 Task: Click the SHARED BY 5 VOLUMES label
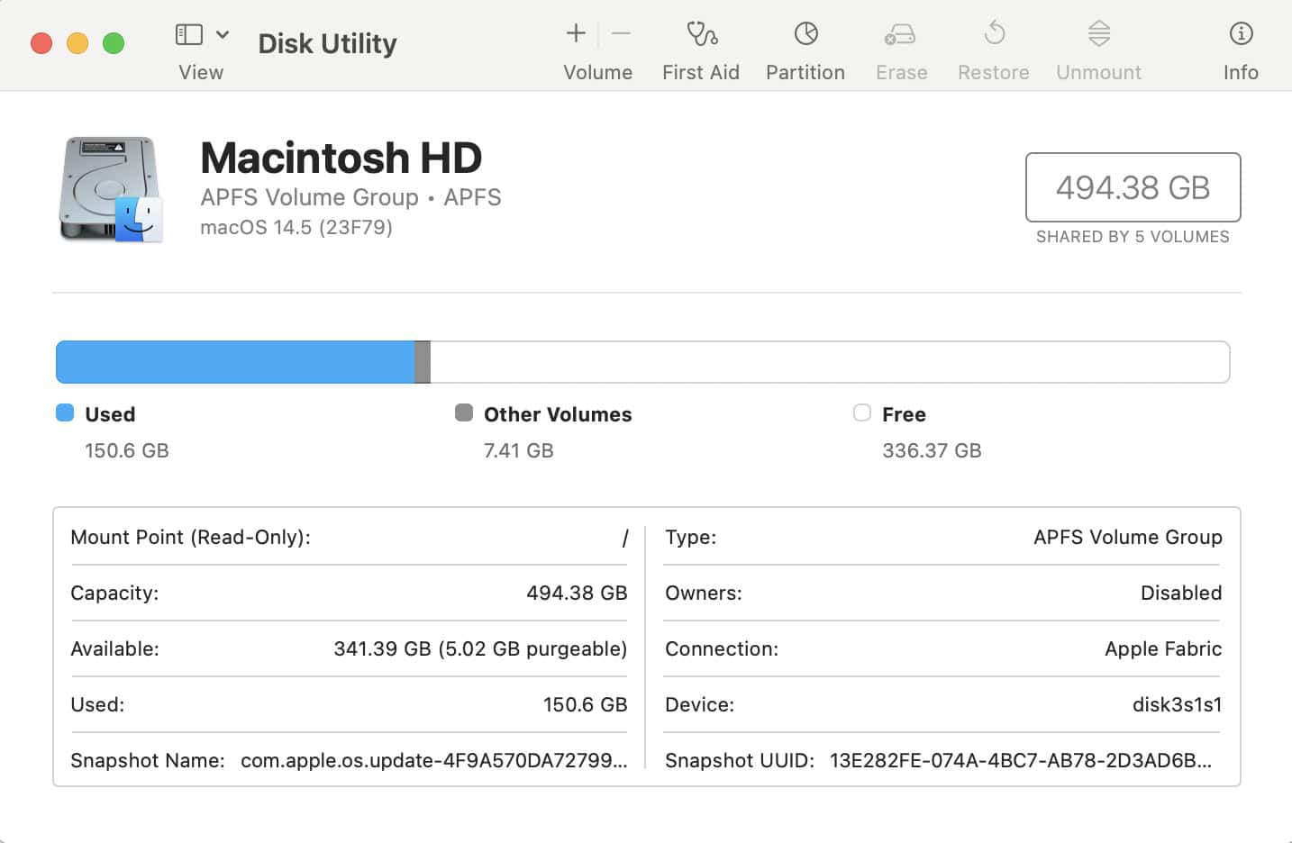1132,237
